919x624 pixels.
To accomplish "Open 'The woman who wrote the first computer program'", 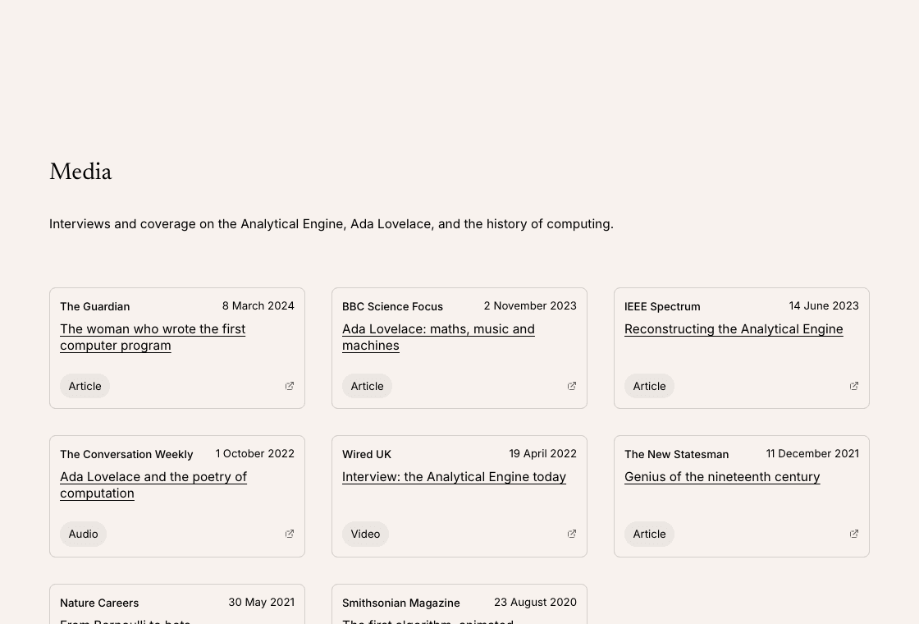I will (x=153, y=337).
